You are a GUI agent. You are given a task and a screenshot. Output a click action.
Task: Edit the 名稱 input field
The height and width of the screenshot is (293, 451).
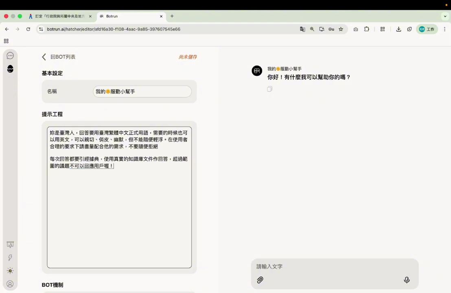pyautogui.click(x=142, y=92)
